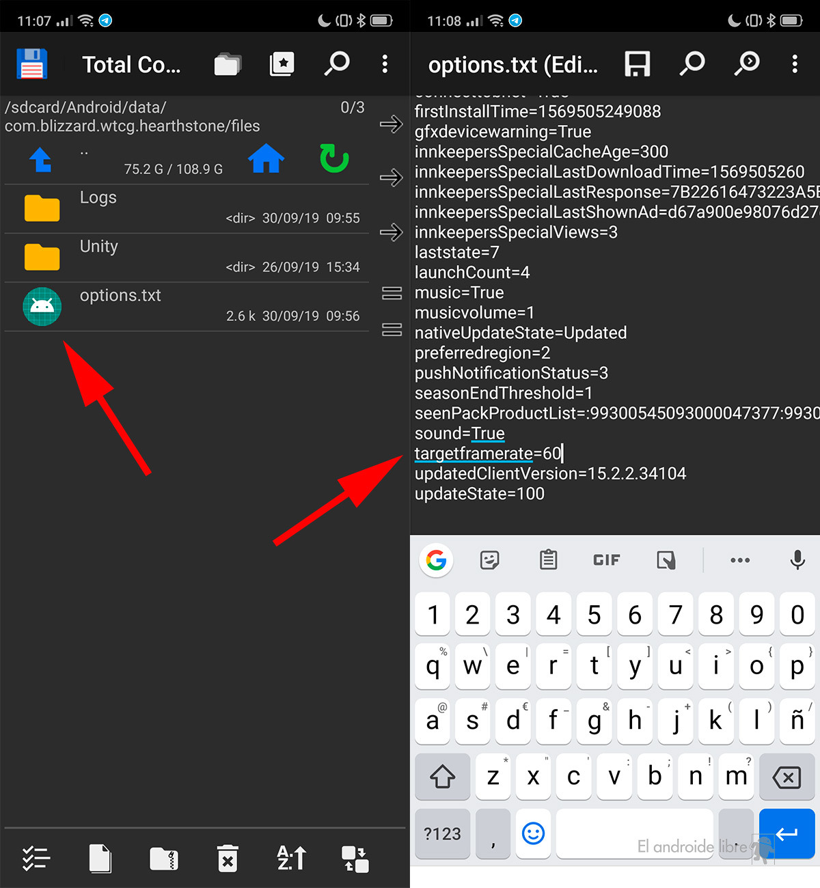Tap the options.txt Android file icon

click(x=42, y=307)
